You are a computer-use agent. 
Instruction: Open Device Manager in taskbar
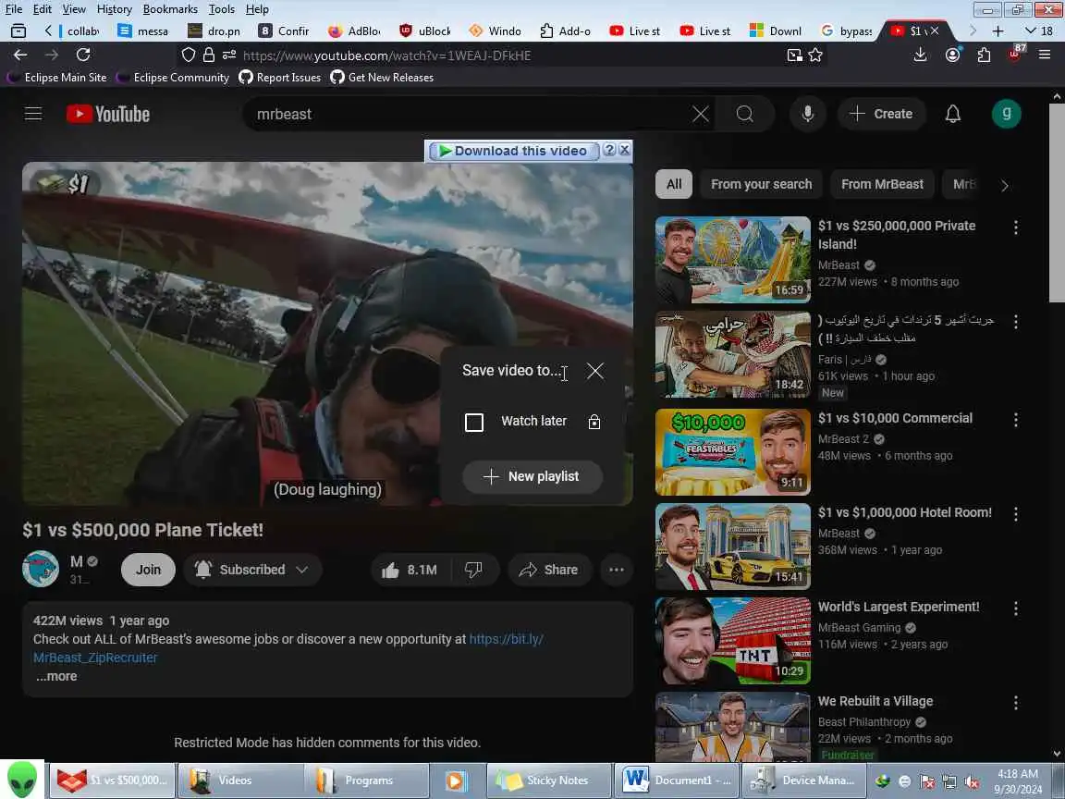pyautogui.click(x=805, y=781)
